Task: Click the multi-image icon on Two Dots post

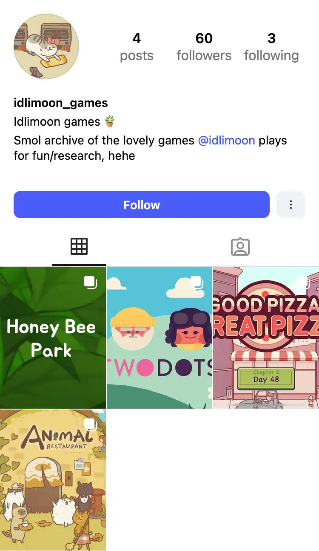Action: (x=197, y=283)
